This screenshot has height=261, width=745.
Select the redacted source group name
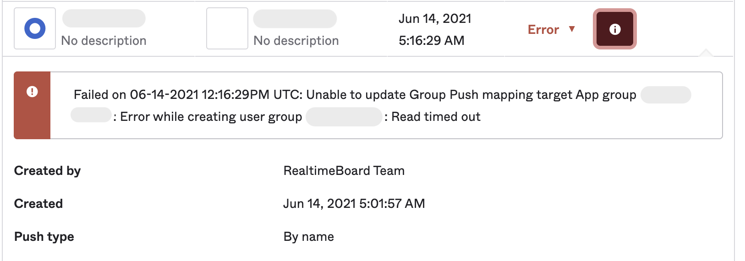(104, 19)
